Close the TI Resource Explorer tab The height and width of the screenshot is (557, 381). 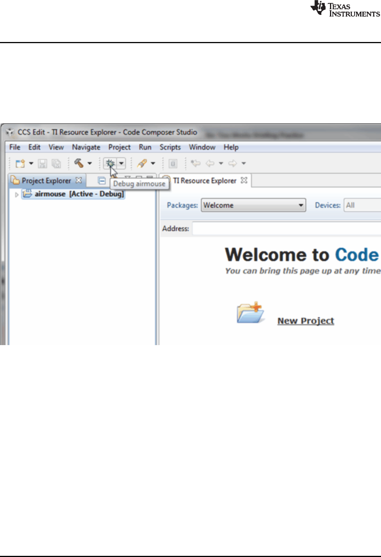(244, 180)
